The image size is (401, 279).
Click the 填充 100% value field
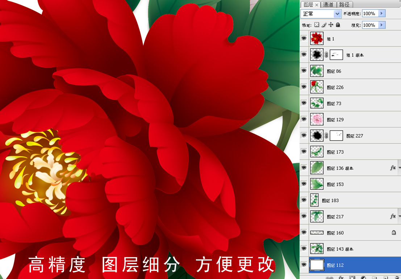pyautogui.click(x=370, y=25)
